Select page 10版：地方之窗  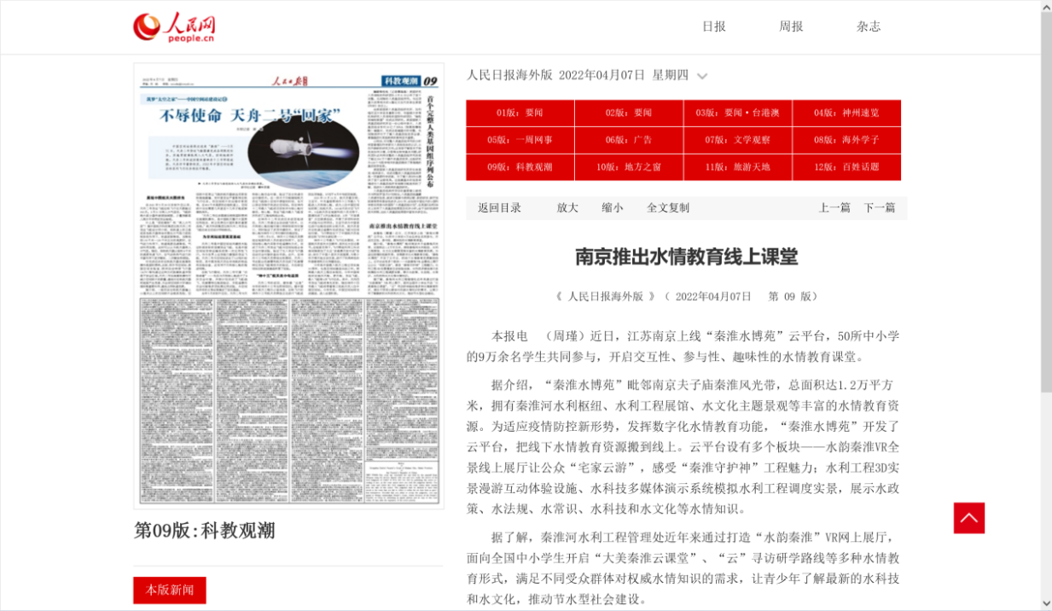tap(629, 167)
